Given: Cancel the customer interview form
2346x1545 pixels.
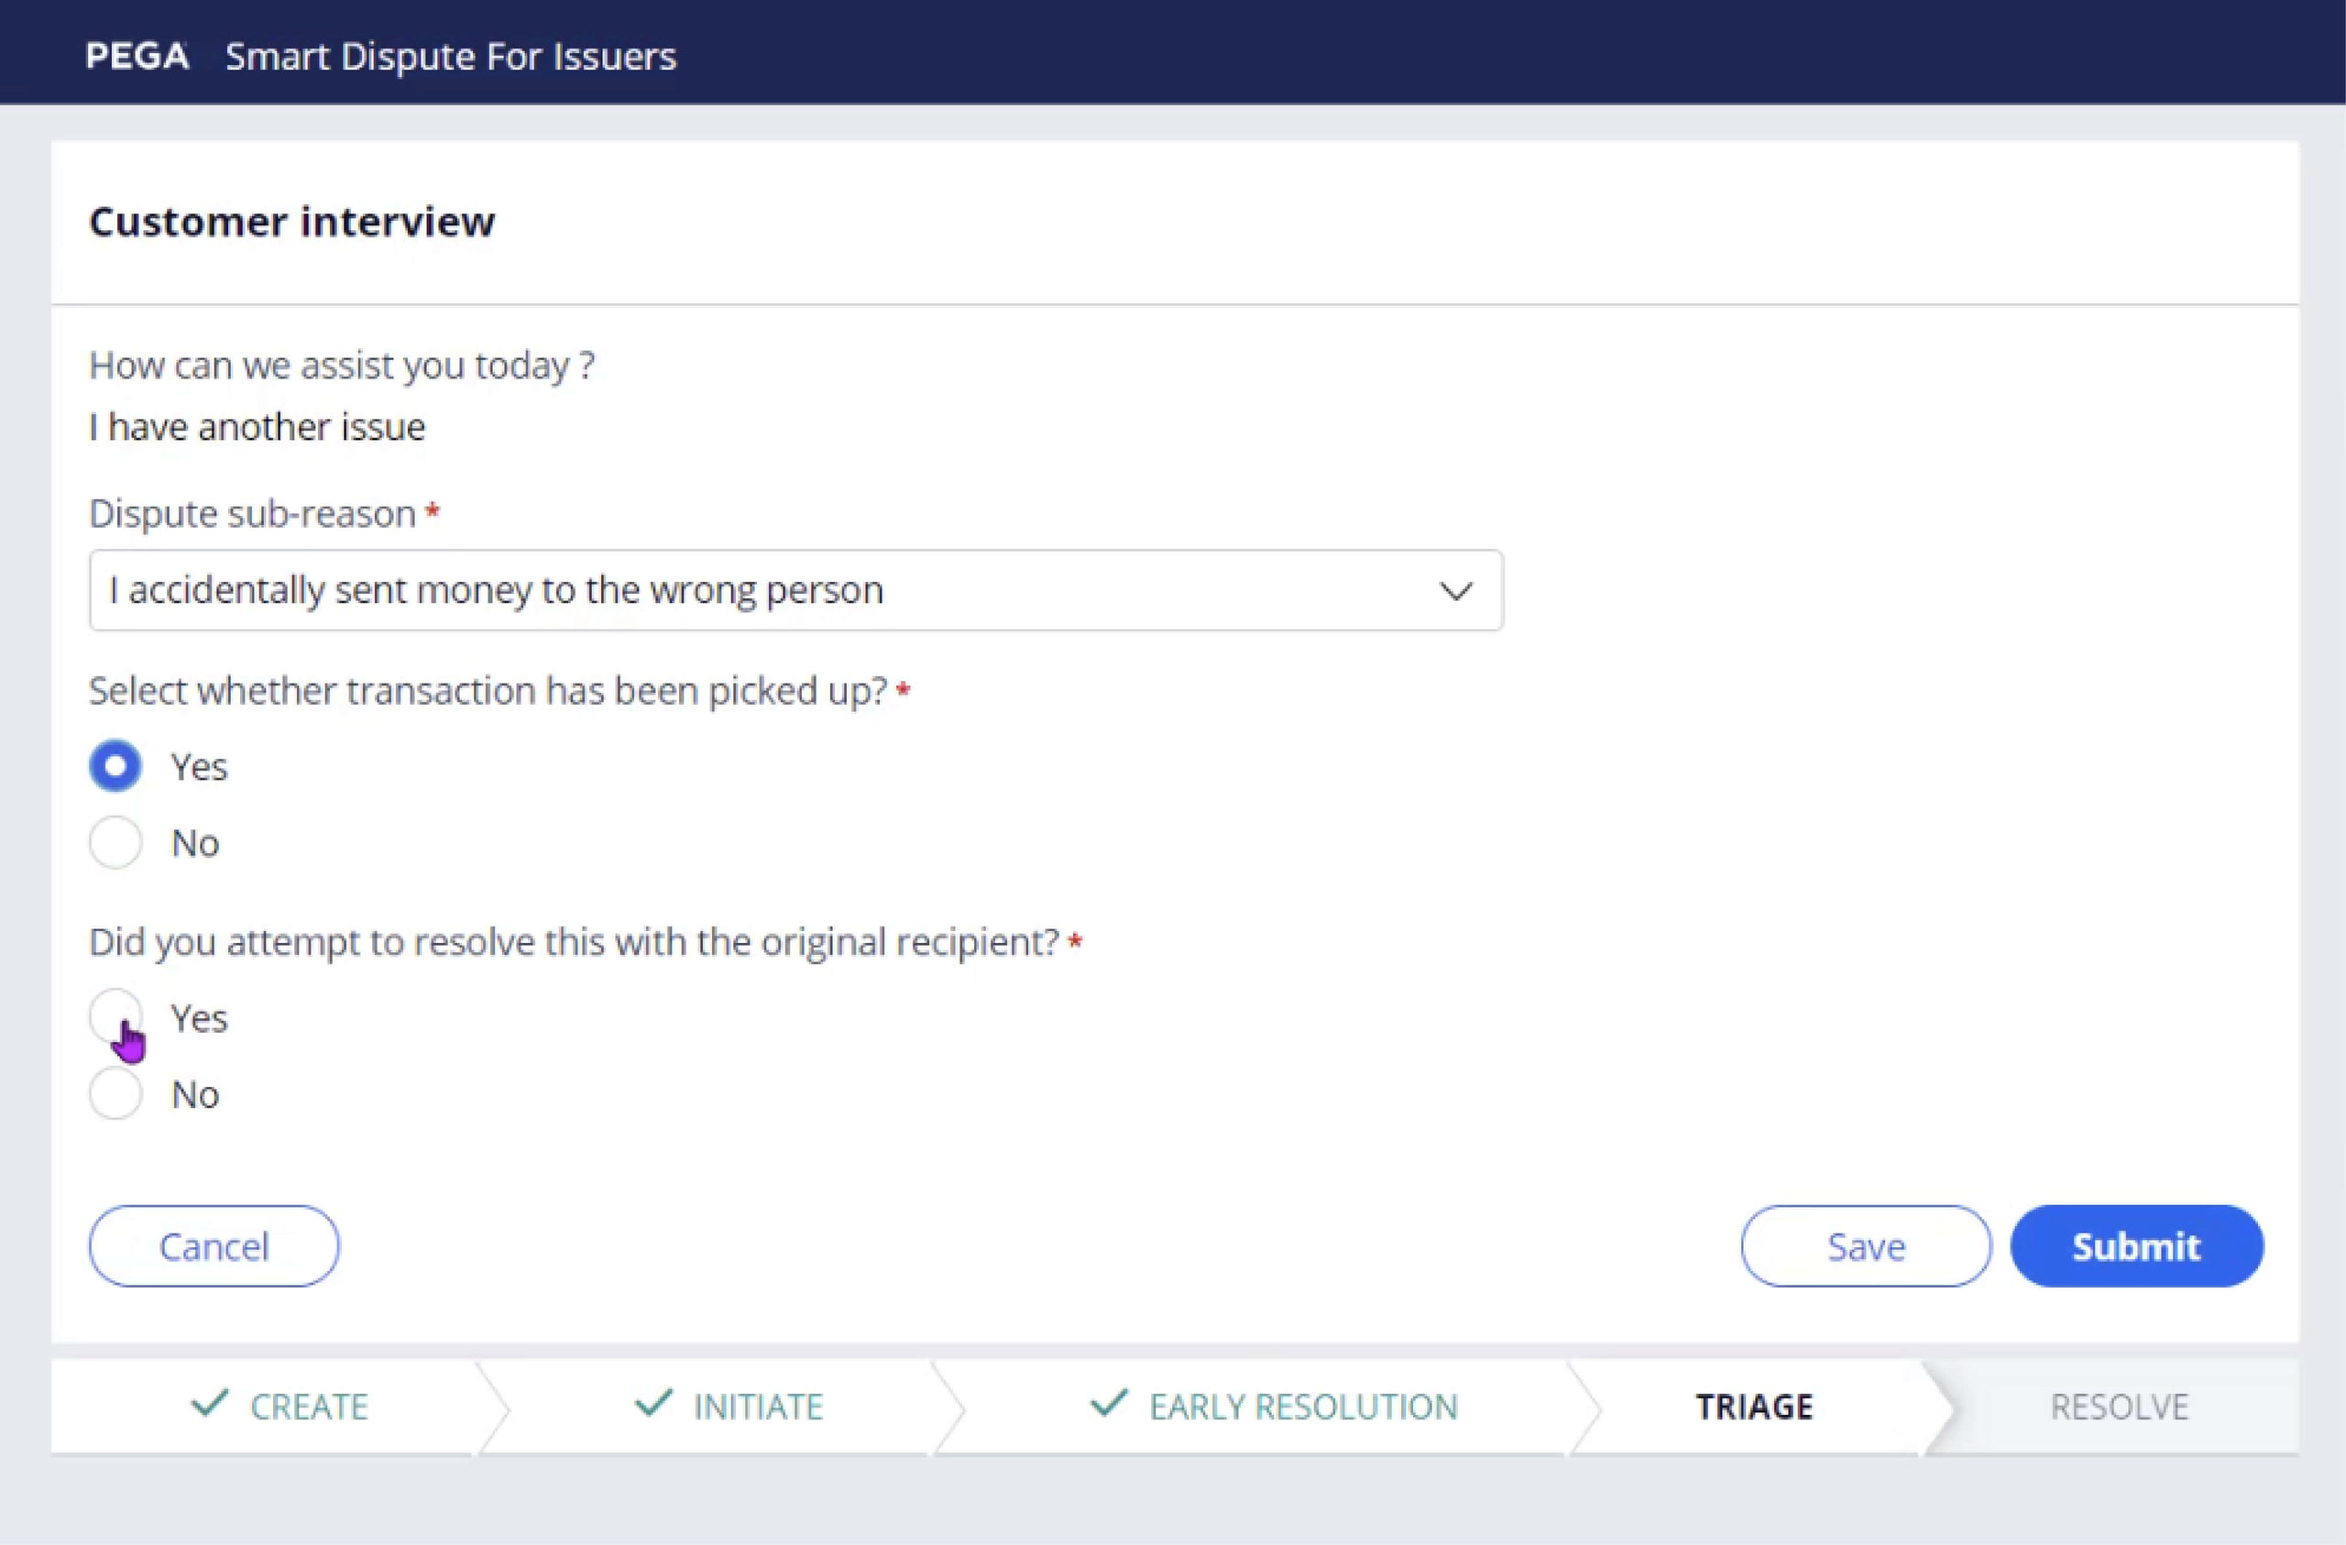Looking at the screenshot, I should tap(214, 1246).
